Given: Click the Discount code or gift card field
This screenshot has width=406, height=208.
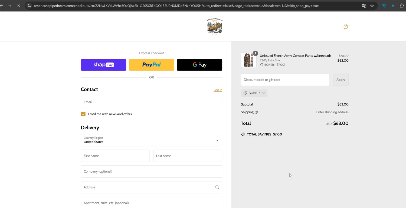Looking at the screenshot, I should pos(285,80).
